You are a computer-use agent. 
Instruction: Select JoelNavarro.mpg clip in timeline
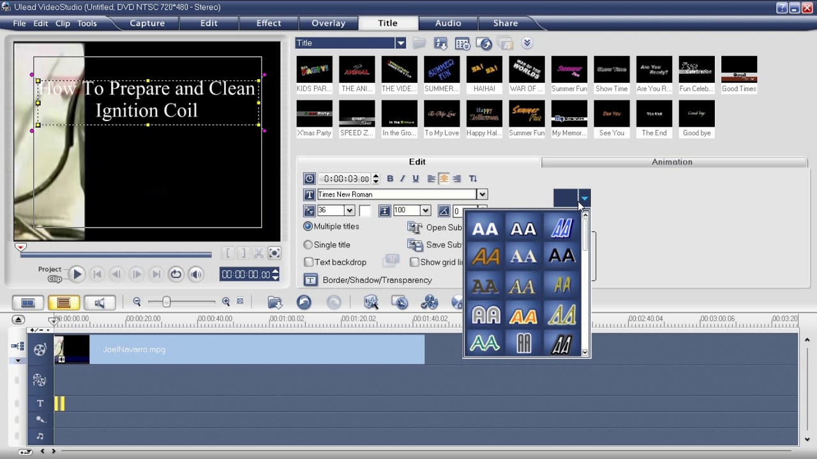pos(239,349)
